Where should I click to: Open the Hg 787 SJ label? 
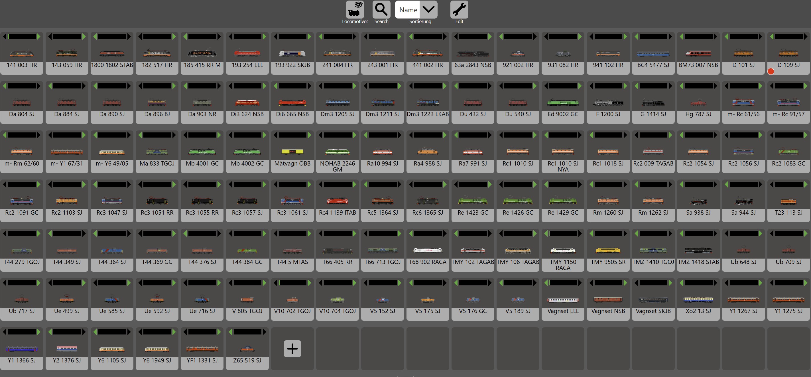coord(698,114)
